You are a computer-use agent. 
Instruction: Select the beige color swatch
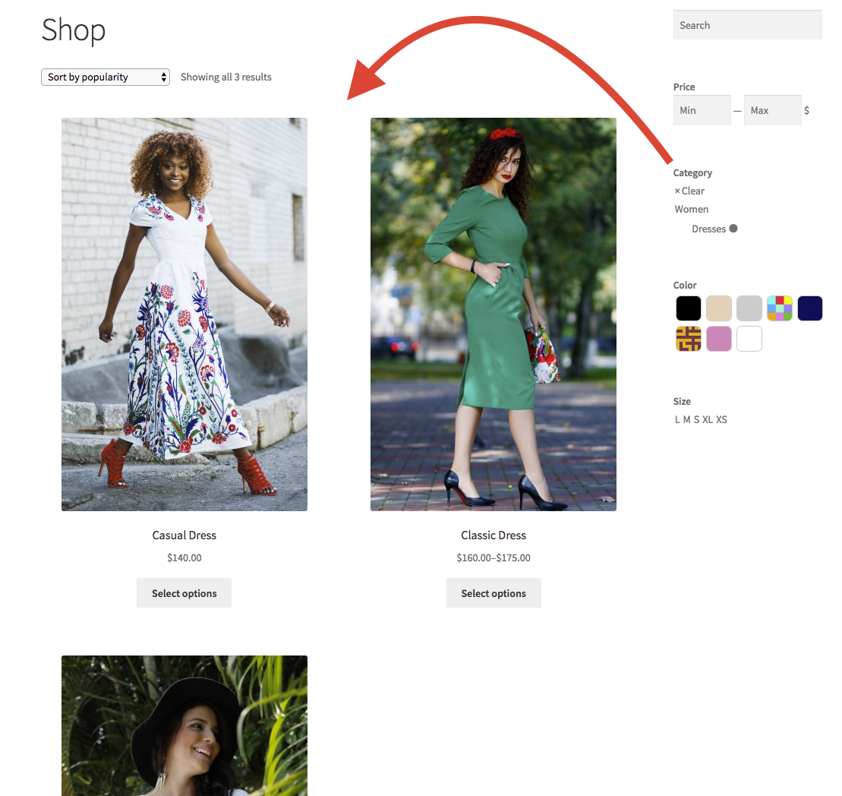[719, 308]
